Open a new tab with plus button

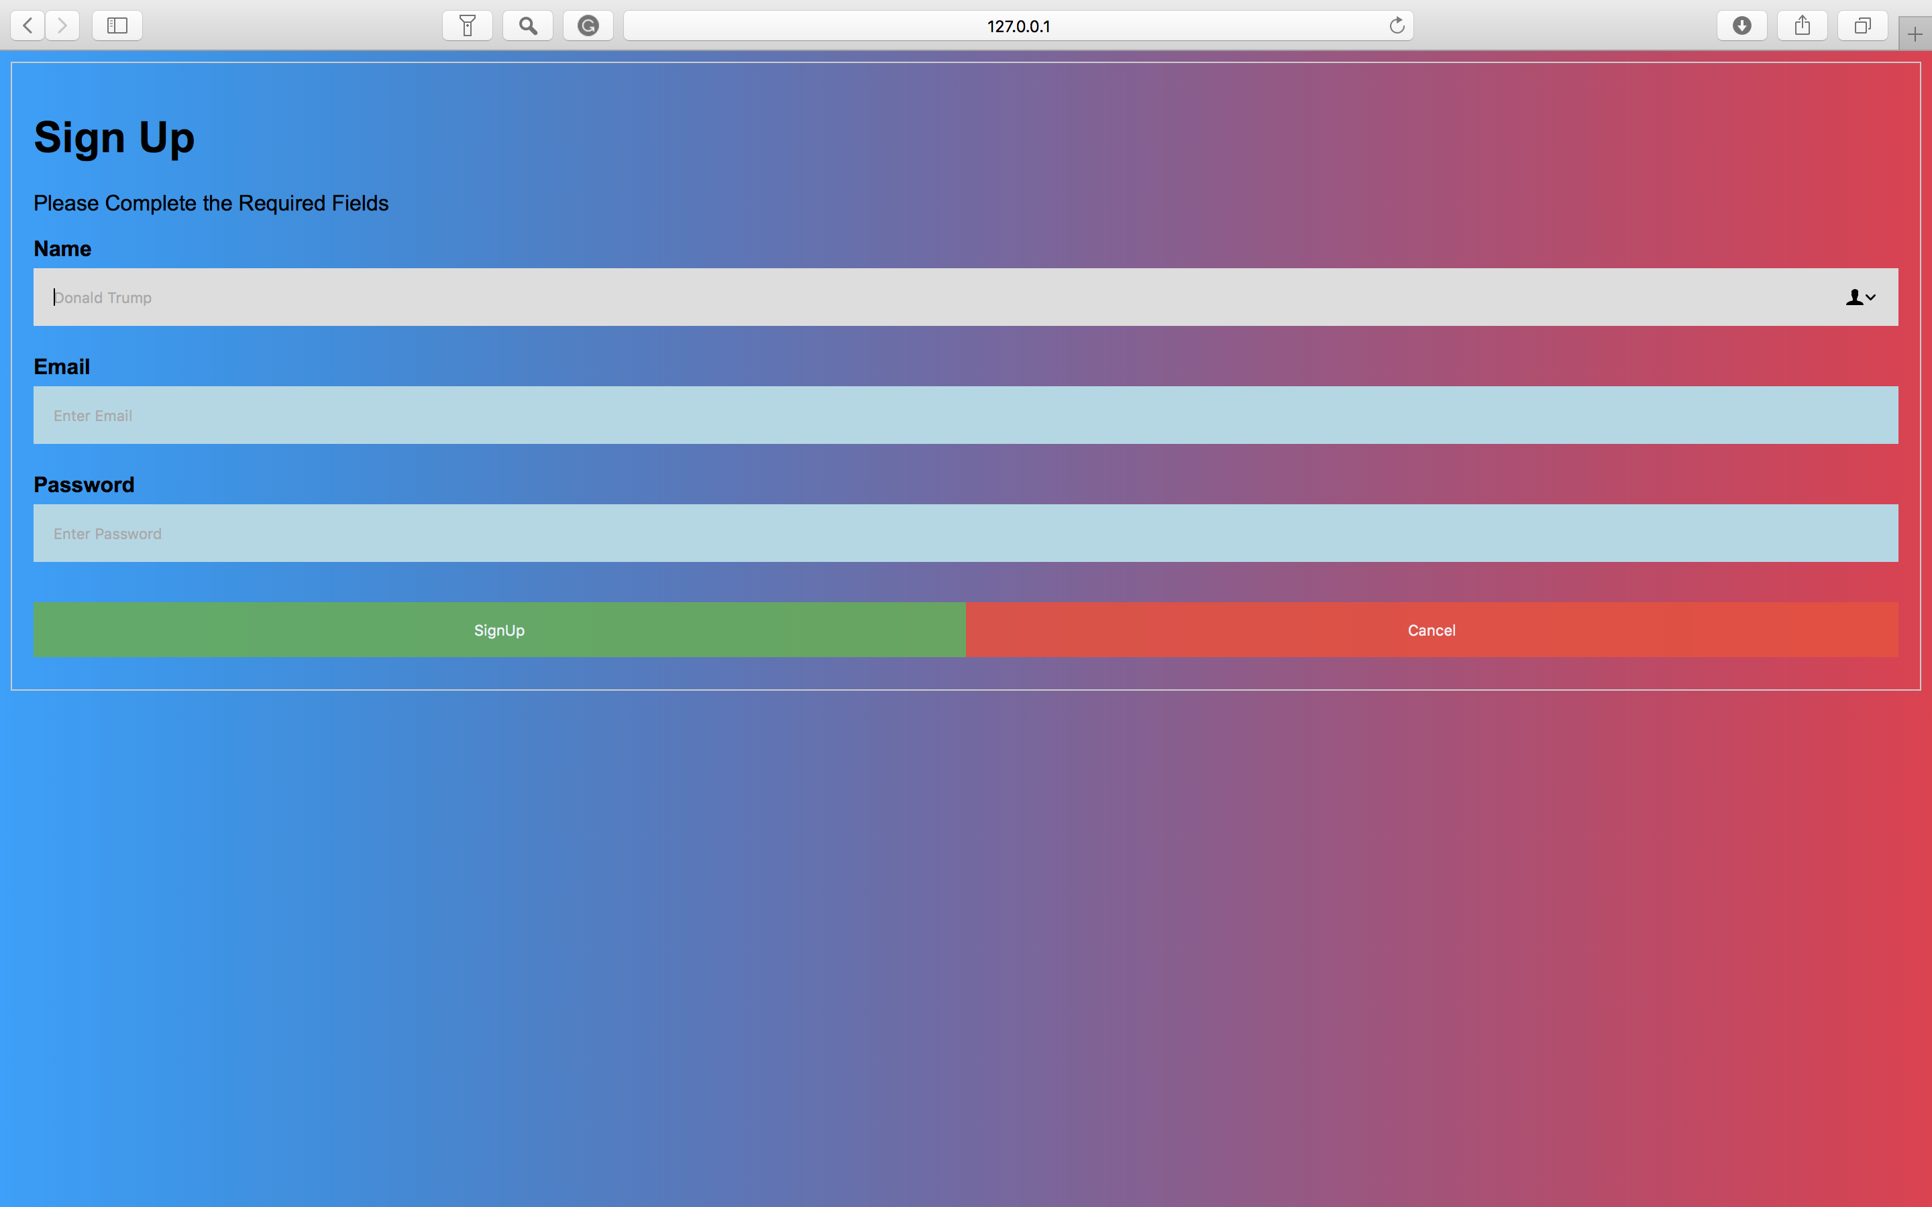(x=1915, y=34)
